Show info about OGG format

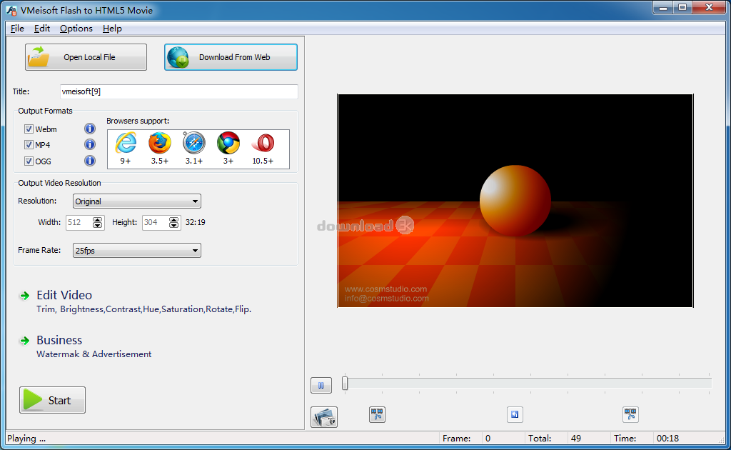pos(89,161)
